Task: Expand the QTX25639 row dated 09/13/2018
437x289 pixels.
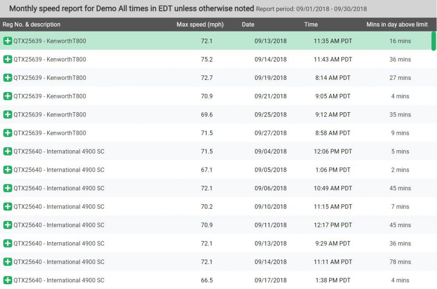Action: [7, 41]
